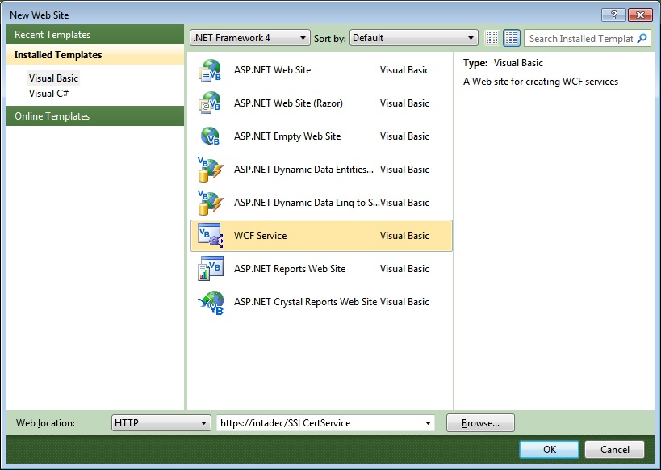Switch to small icons view

492,38
